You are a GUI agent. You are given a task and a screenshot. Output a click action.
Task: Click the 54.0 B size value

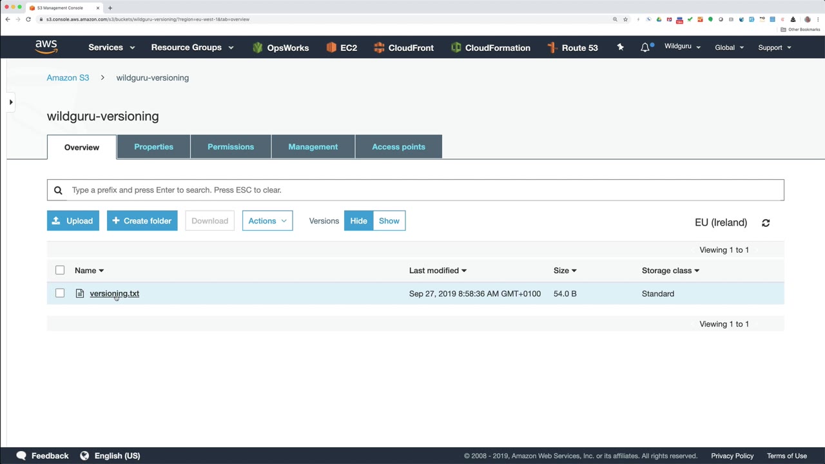(565, 294)
